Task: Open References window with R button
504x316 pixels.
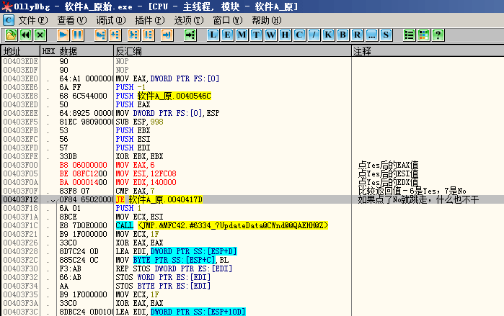Action: click(357, 35)
